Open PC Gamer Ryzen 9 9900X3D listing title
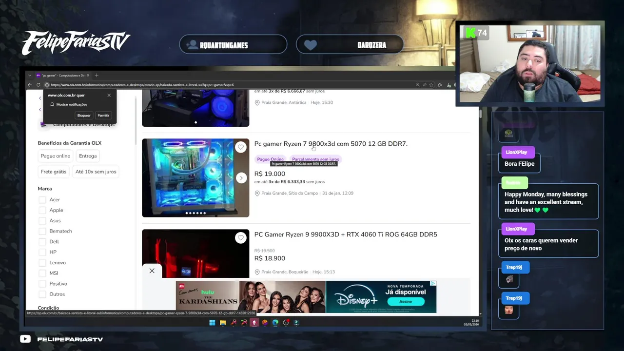This screenshot has width=624, height=351. [x=346, y=234]
